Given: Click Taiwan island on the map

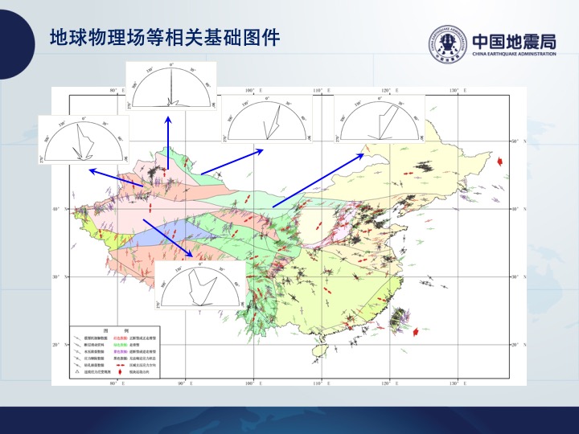Looking at the screenshot, I should (396, 318).
